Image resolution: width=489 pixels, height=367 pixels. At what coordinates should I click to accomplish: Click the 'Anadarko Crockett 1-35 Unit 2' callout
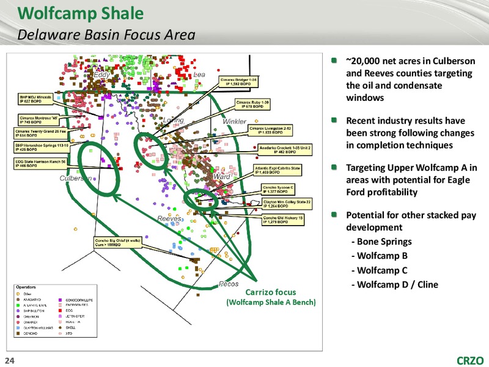(285, 150)
